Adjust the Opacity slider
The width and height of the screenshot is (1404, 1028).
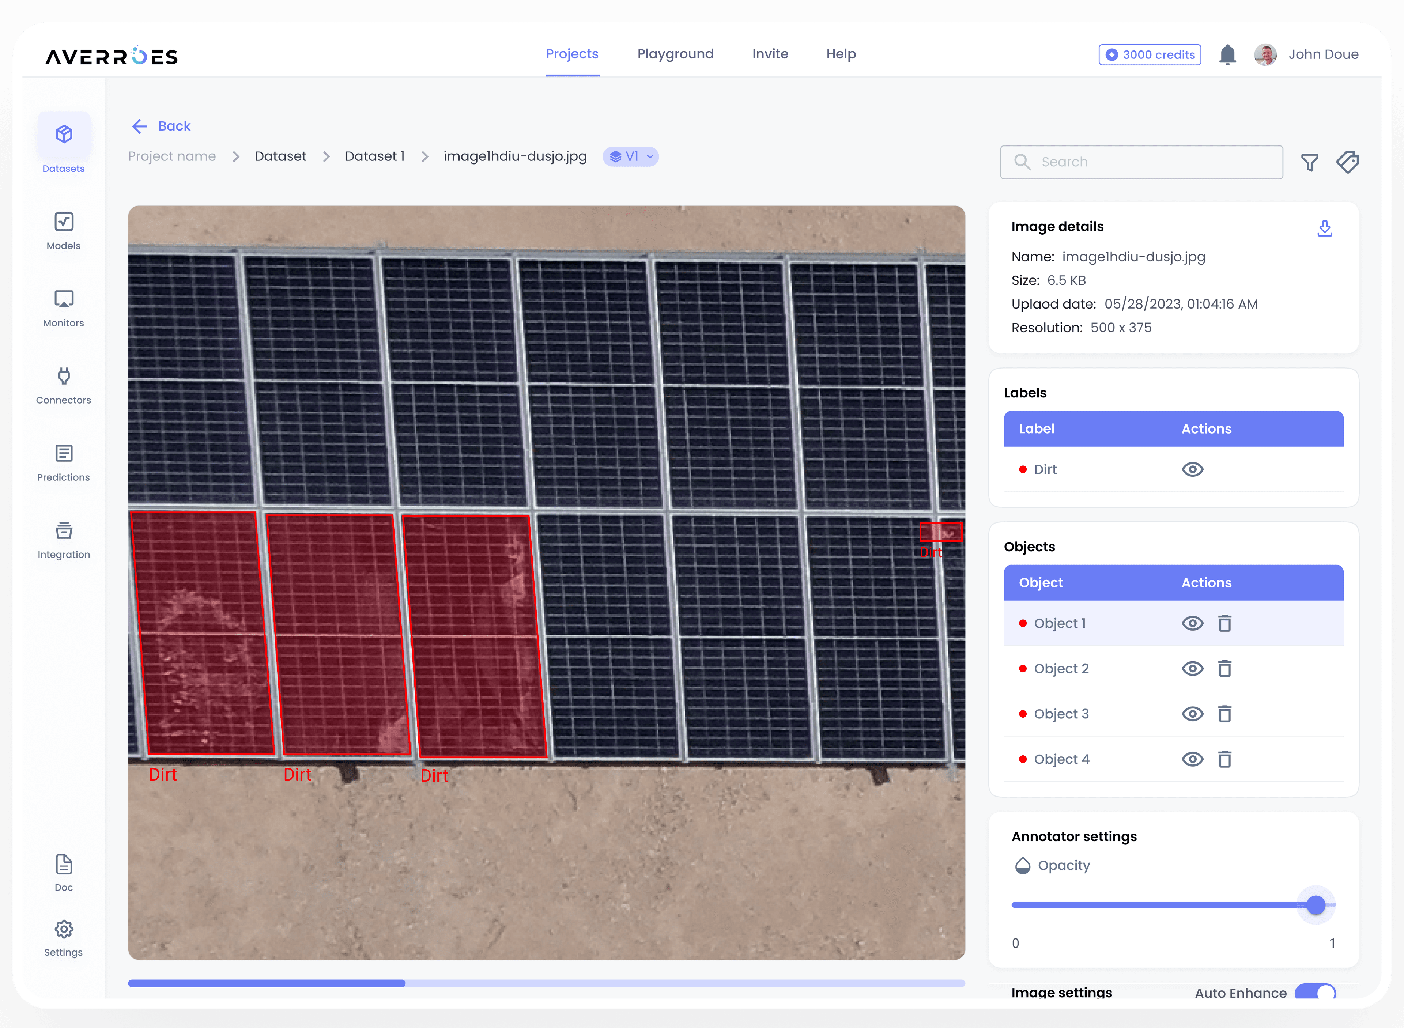tap(1316, 905)
